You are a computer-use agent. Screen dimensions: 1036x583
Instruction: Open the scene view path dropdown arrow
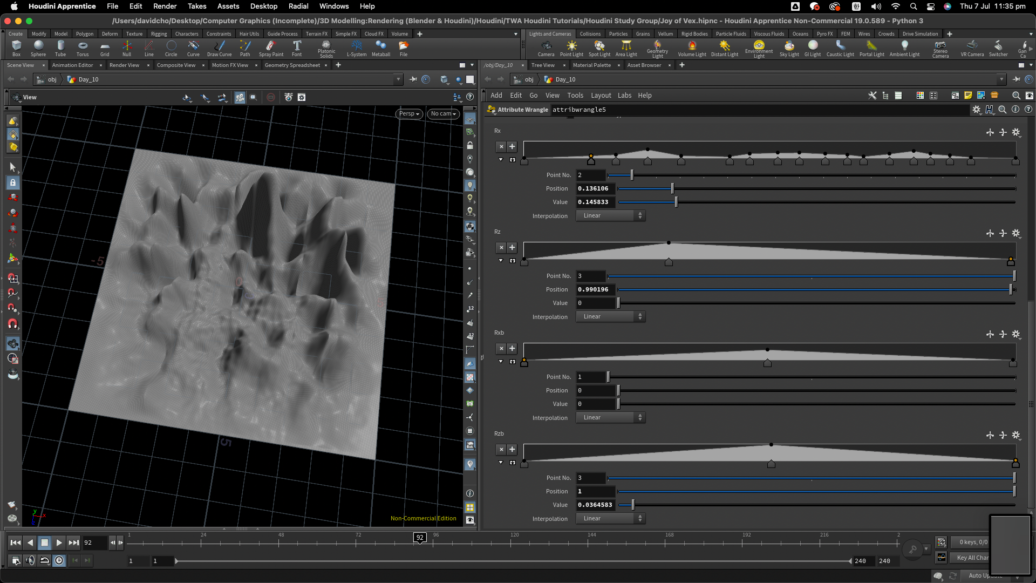[398, 79]
